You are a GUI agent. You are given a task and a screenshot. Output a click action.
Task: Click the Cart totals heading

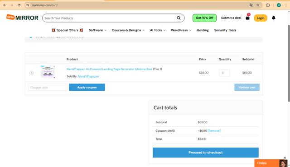coord(165,108)
